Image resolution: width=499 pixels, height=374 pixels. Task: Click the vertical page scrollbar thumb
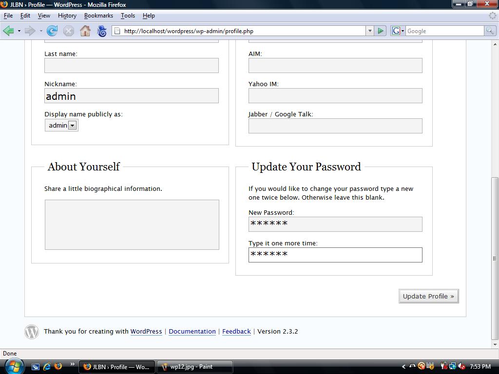click(x=495, y=258)
